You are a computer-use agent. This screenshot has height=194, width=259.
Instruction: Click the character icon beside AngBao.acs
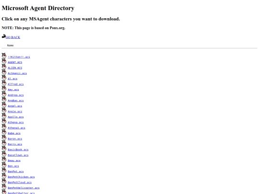4,99
